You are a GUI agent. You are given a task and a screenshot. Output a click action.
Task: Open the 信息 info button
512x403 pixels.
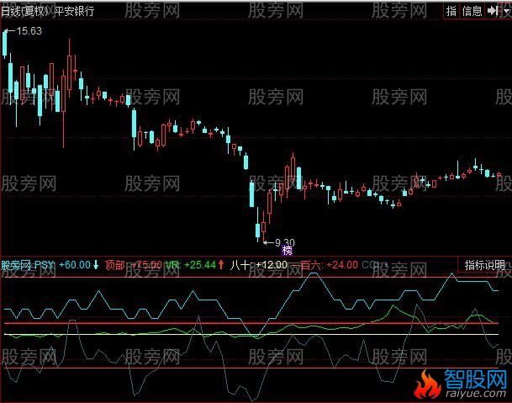point(472,11)
